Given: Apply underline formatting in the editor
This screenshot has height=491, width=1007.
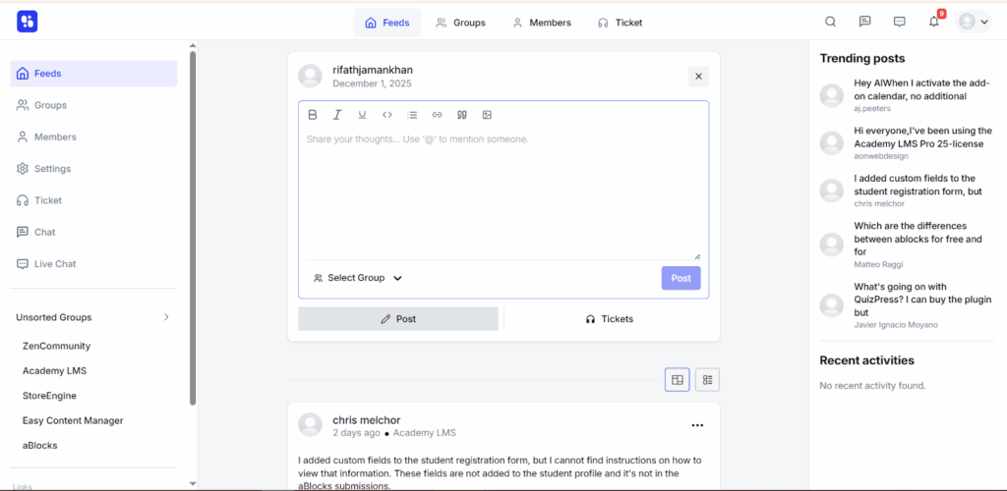Looking at the screenshot, I should tap(362, 115).
